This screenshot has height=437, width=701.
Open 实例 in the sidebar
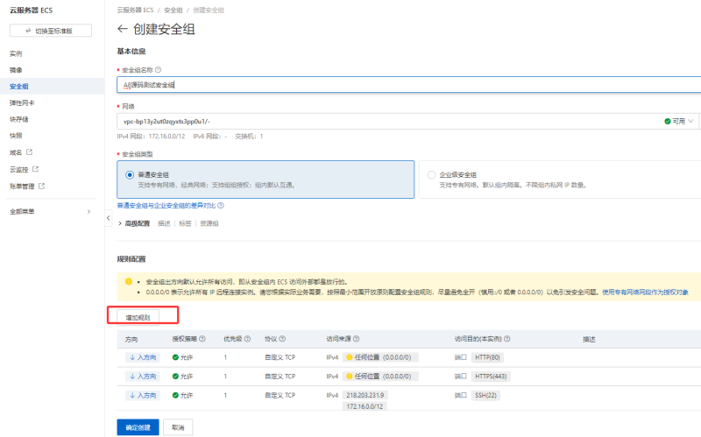point(16,53)
